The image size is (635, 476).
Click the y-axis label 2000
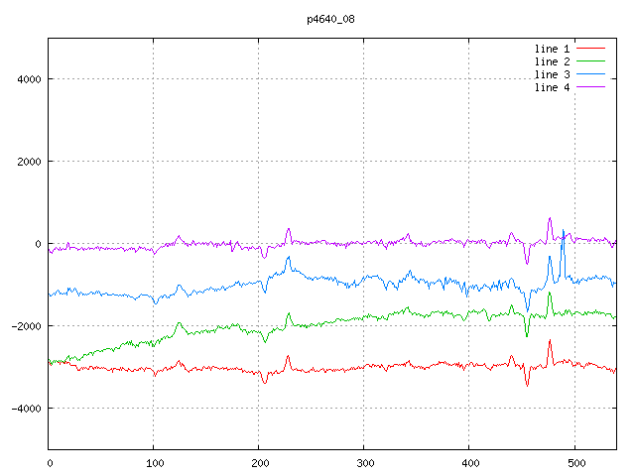tap(29, 162)
